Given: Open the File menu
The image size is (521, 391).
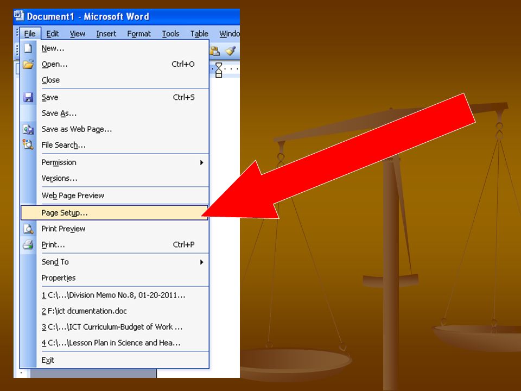Looking at the screenshot, I should 29,34.
